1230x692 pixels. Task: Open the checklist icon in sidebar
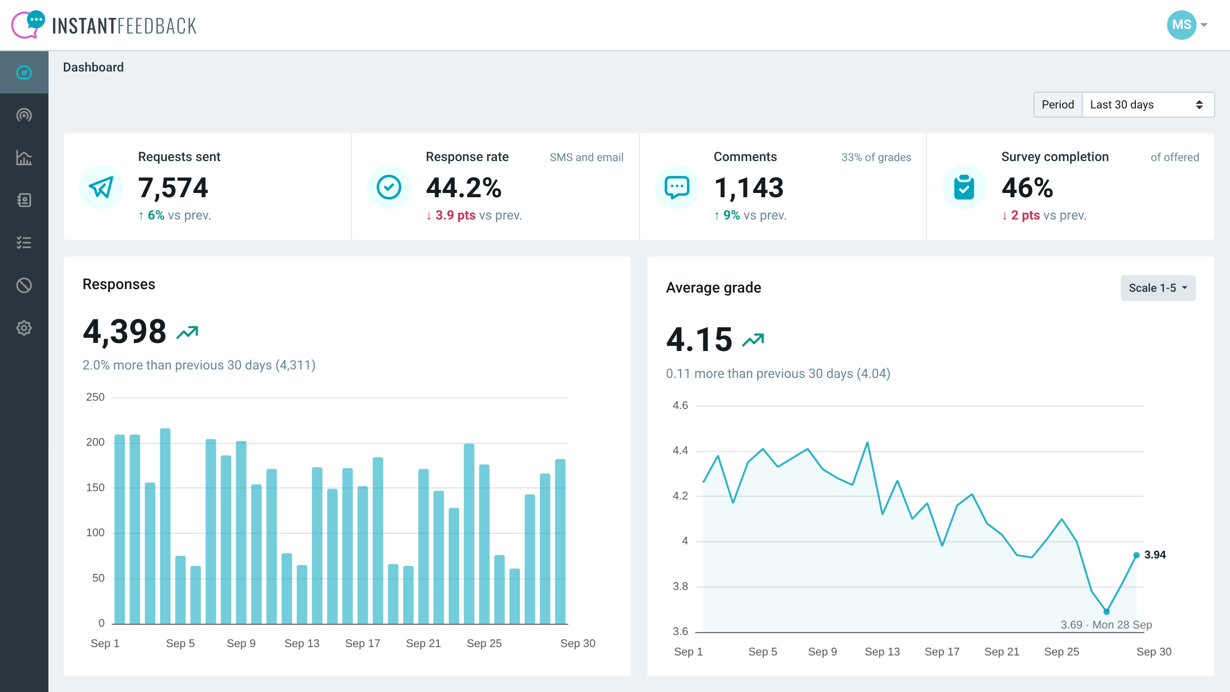click(24, 243)
